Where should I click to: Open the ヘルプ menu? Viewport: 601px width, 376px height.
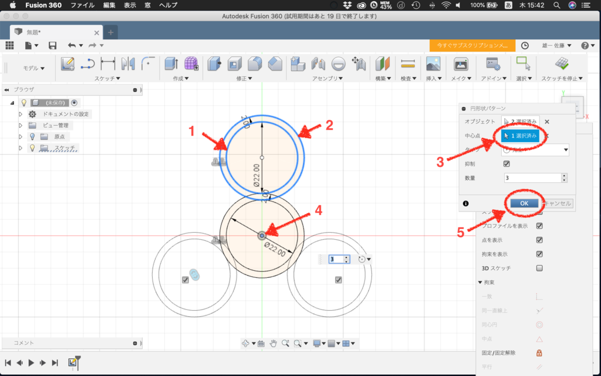(x=168, y=5)
